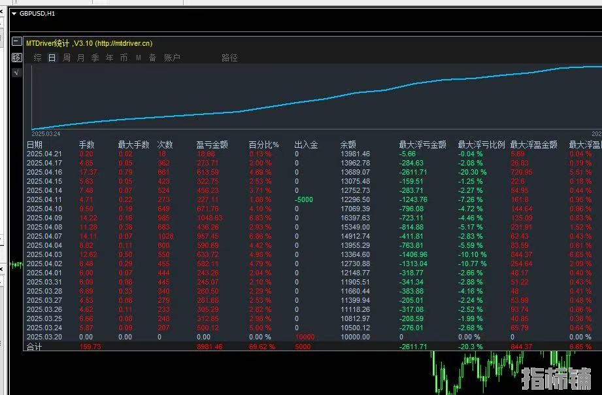
Task: Select the 季 quarterly tab
Action: coord(95,58)
